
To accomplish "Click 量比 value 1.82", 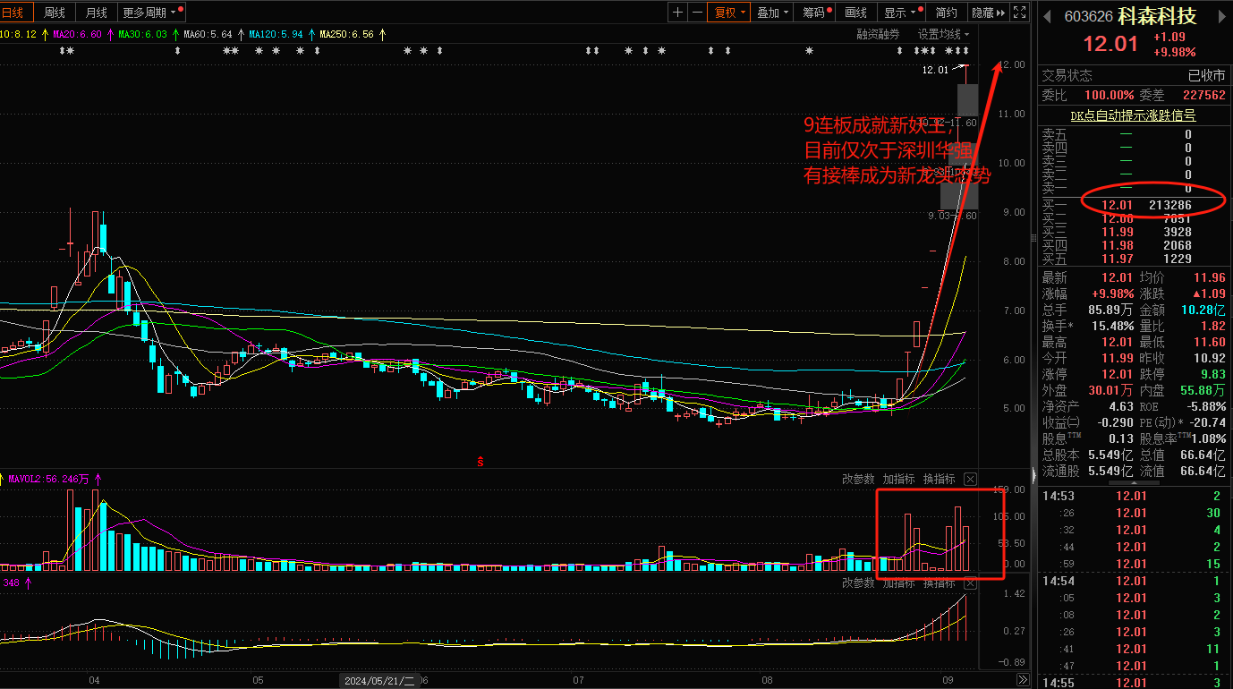I will [x=1212, y=326].
